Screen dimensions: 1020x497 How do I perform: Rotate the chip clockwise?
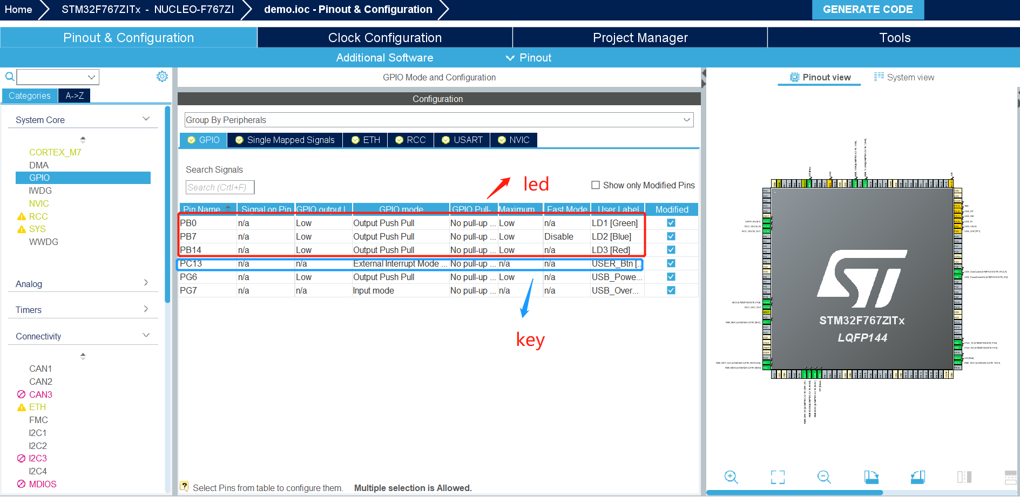[x=871, y=477]
